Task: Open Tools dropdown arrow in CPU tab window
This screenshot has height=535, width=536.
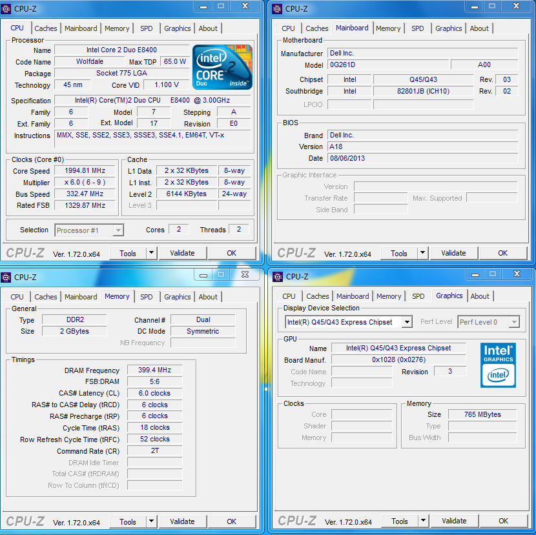Action: coord(151,253)
